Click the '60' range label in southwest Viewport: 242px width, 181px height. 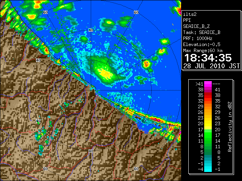pos(45,169)
